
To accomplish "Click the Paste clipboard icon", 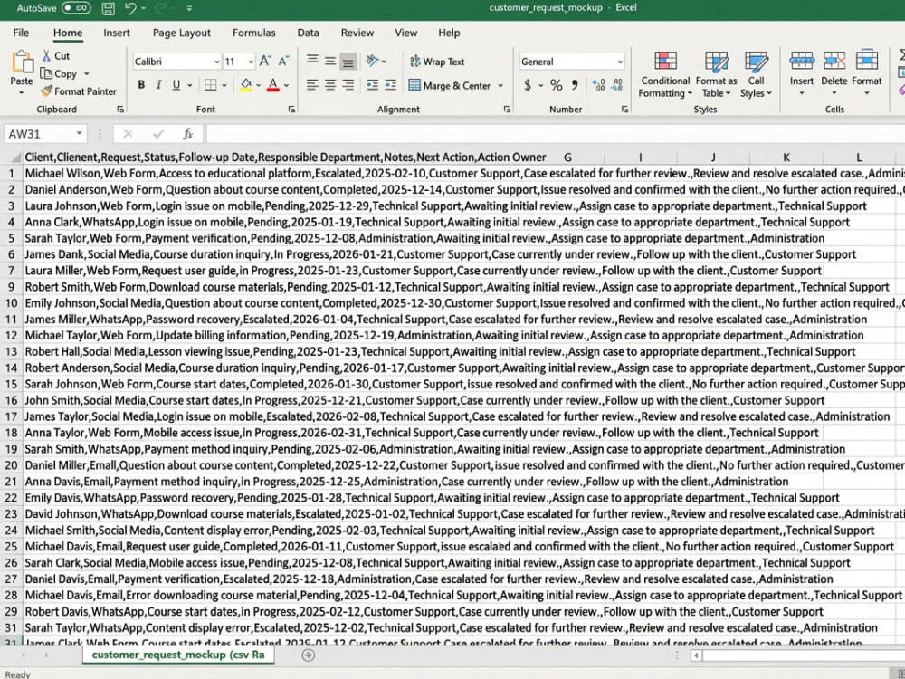I will (x=22, y=62).
